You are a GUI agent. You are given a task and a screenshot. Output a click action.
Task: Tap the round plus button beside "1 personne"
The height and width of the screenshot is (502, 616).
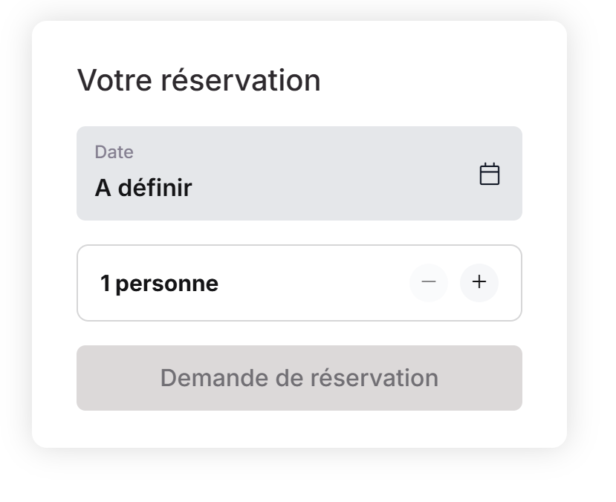[479, 283]
